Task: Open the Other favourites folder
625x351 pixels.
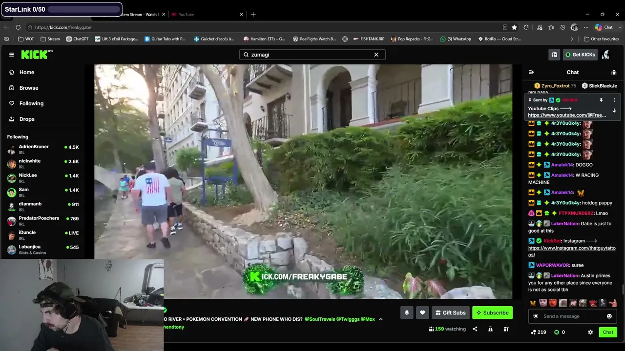Action: coord(601,39)
